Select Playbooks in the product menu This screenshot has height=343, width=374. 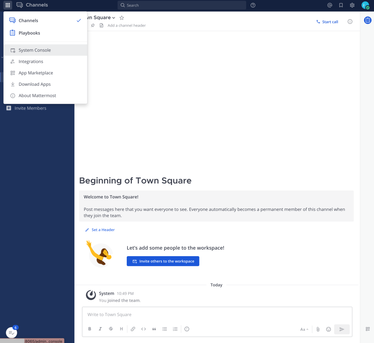pos(29,33)
